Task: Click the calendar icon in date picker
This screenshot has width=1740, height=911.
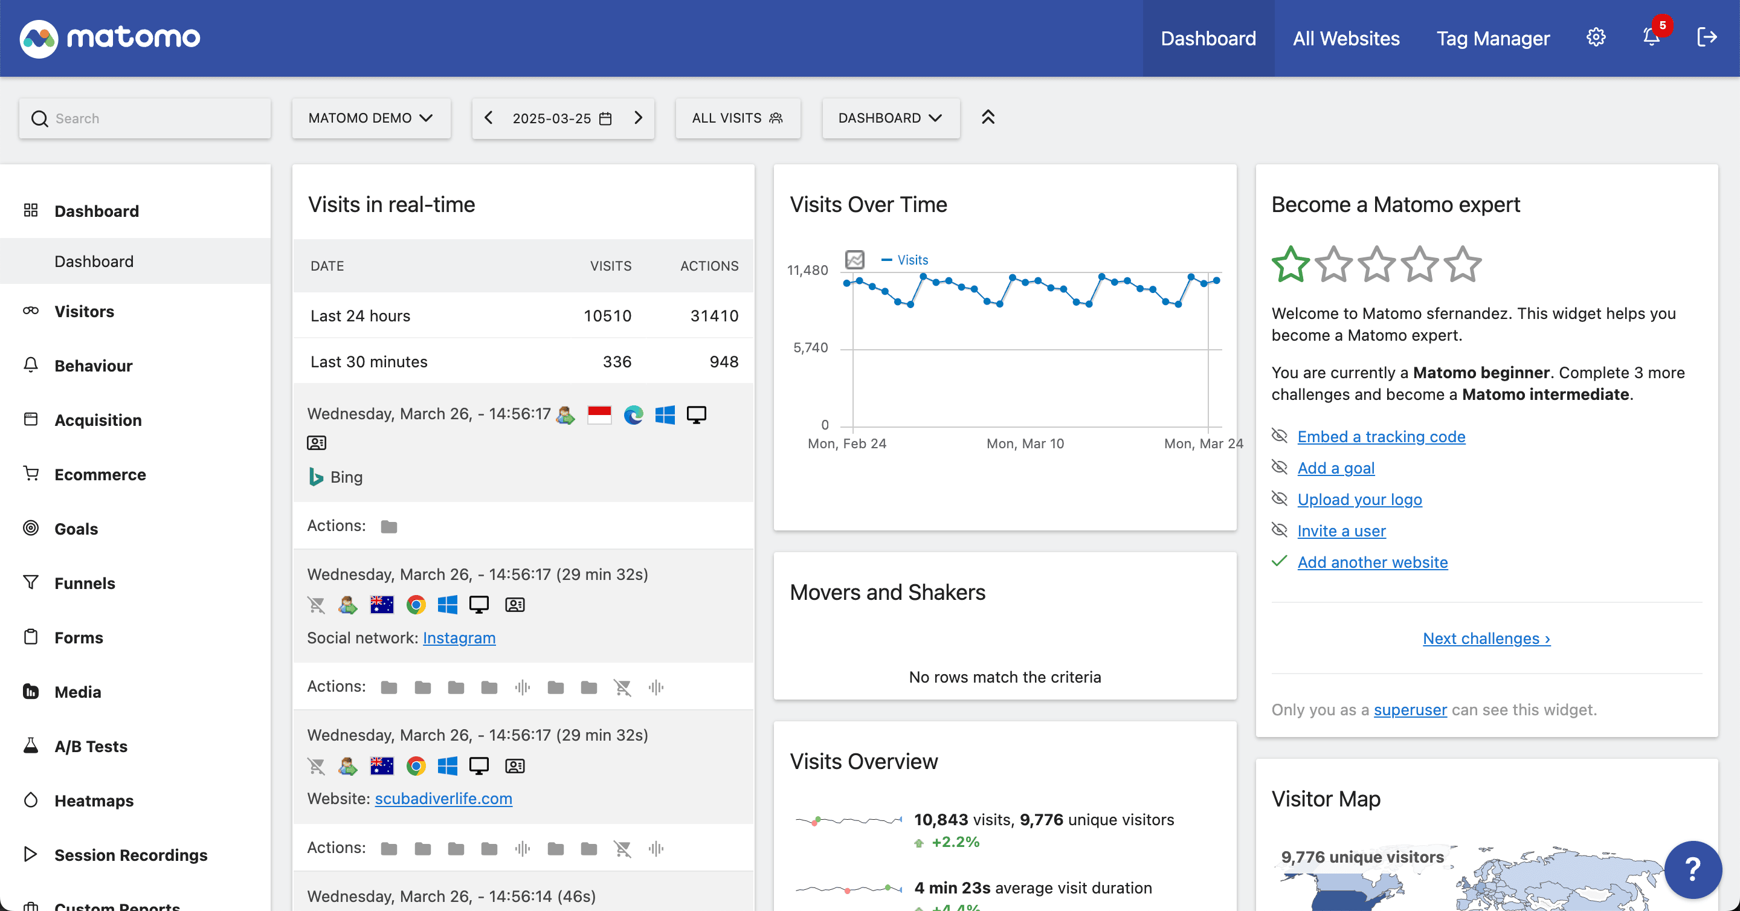Action: (606, 119)
